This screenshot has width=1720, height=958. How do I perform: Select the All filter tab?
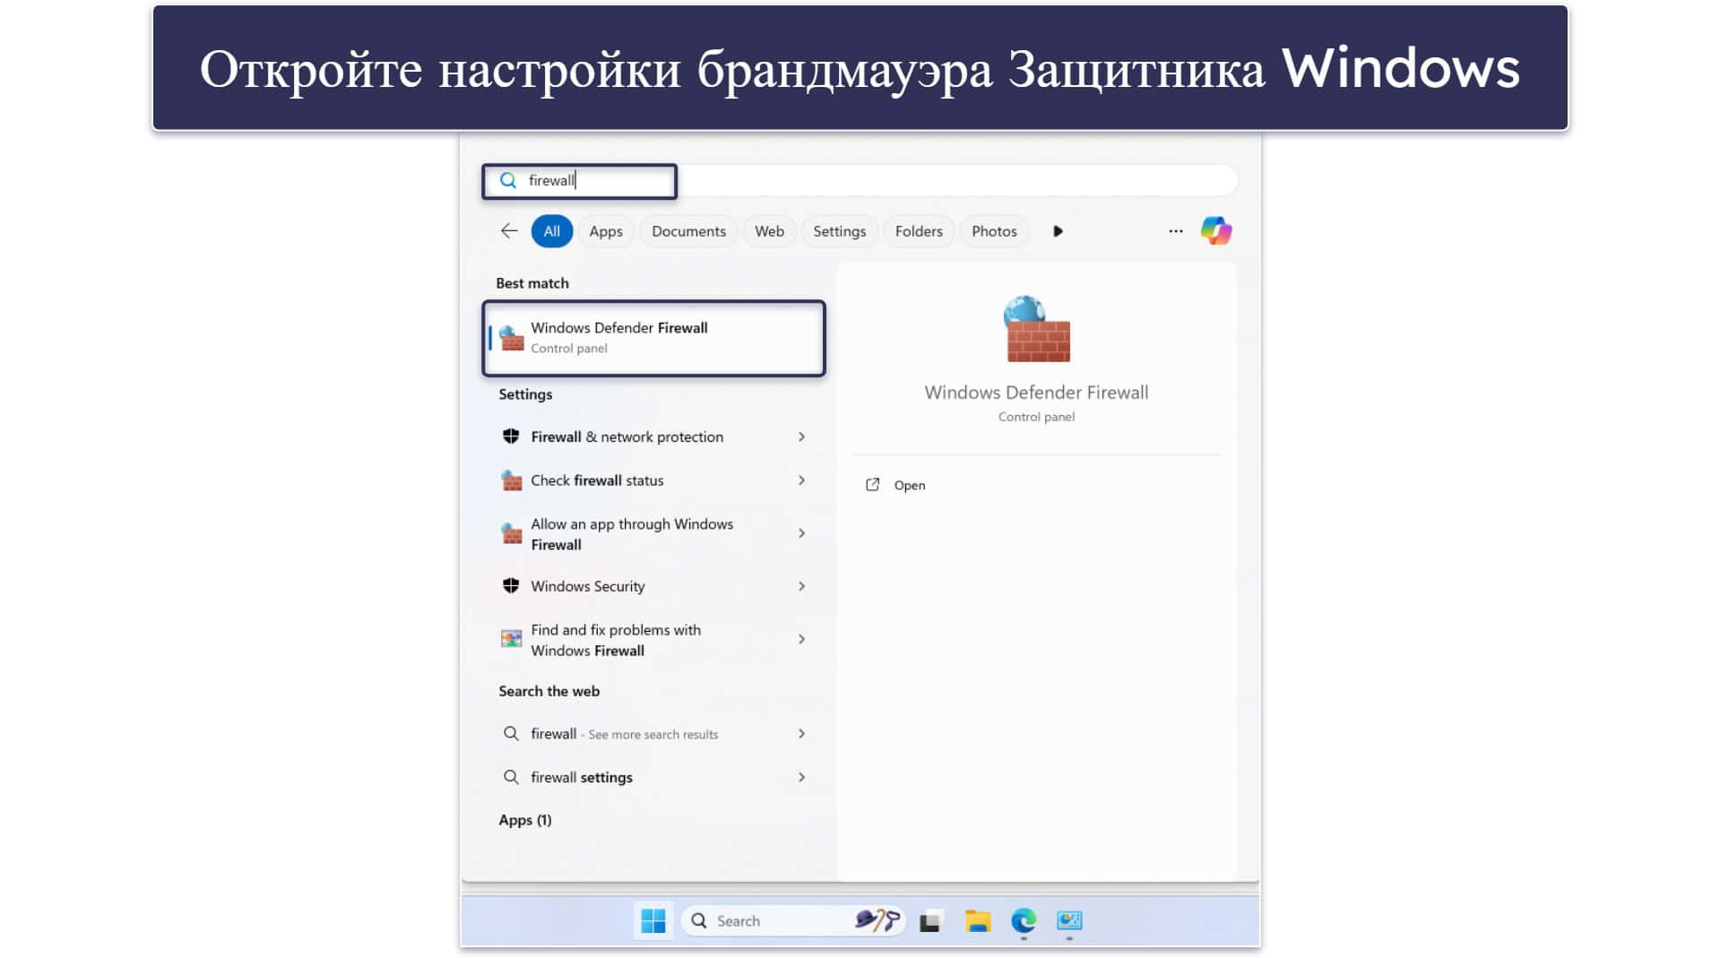tap(552, 231)
